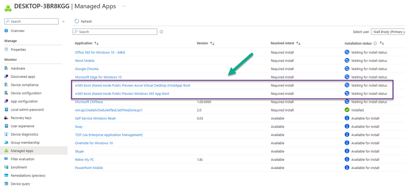Click the Available status icon for Sway row
The image size is (405, 186).
click(347, 126)
